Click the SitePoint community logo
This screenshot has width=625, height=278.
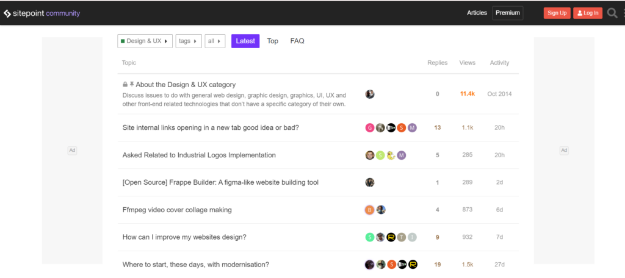[42, 13]
